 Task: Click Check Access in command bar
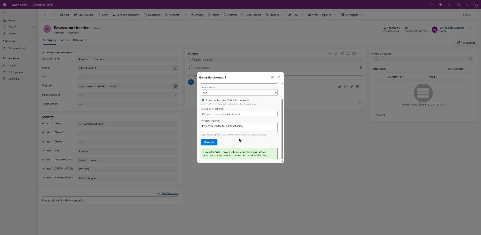[251, 15]
